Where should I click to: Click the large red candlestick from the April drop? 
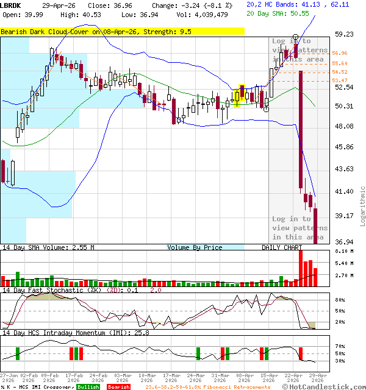coord(301,129)
